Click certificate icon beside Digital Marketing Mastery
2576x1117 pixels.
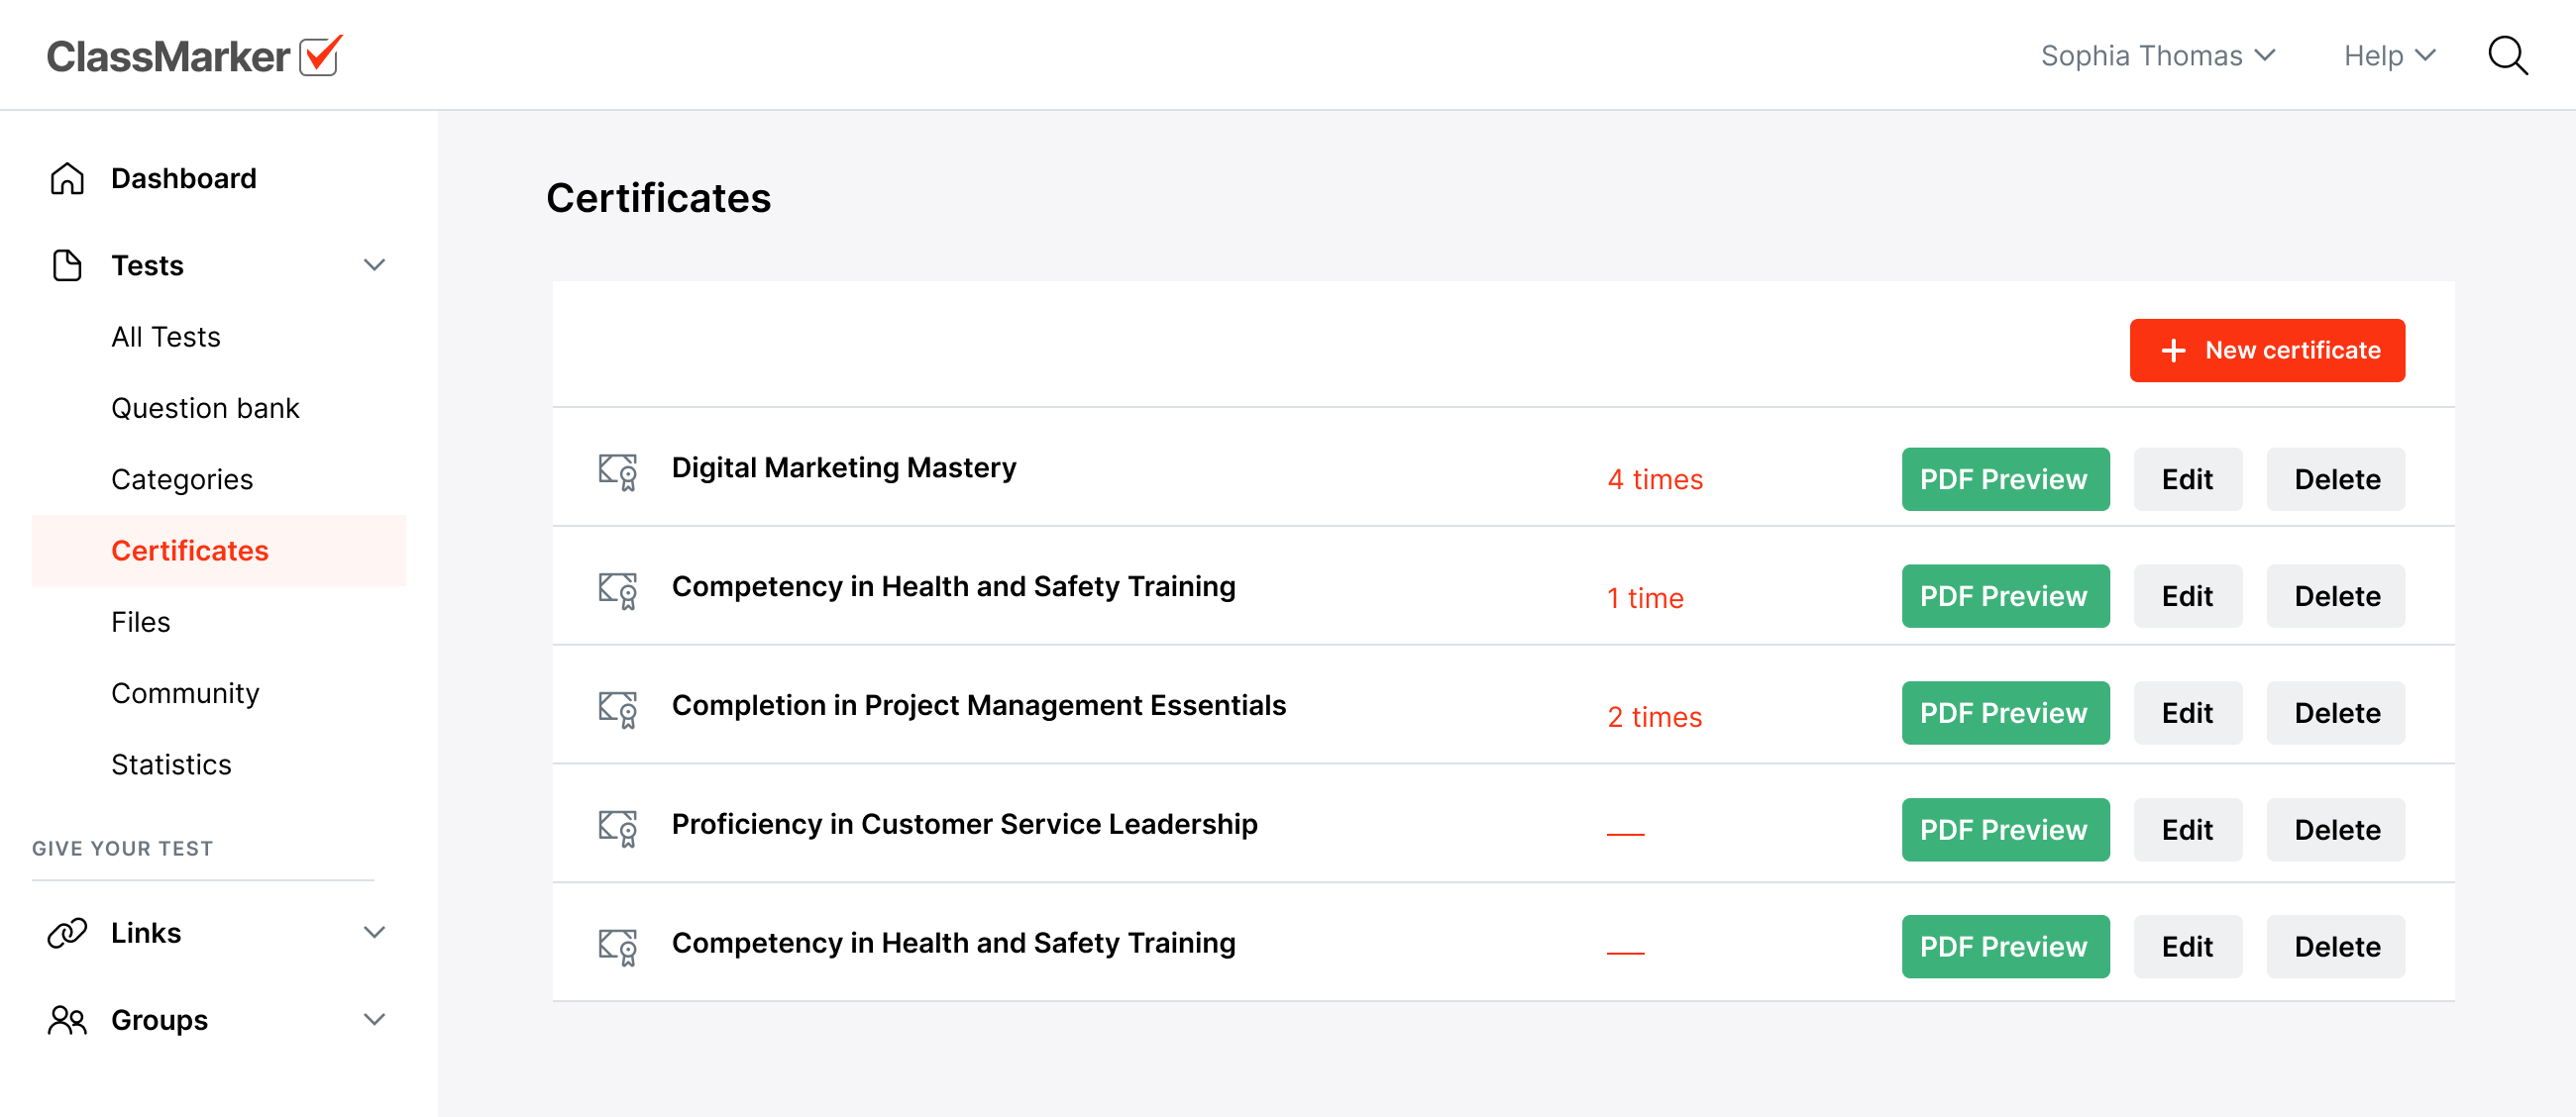tap(617, 471)
